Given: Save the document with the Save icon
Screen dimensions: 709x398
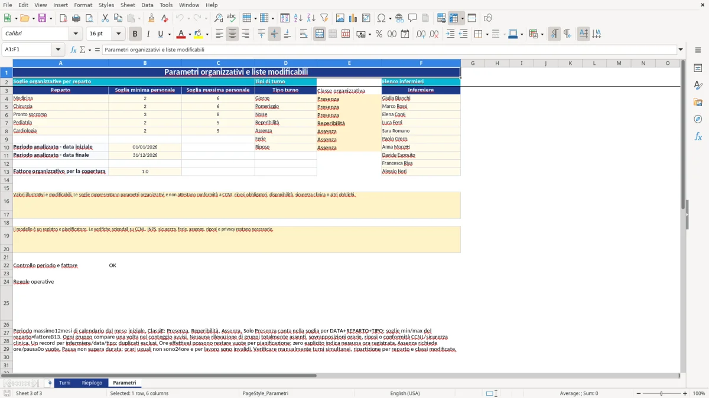Looking at the screenshot, I should pyautogui.click(x=42, y=18).
